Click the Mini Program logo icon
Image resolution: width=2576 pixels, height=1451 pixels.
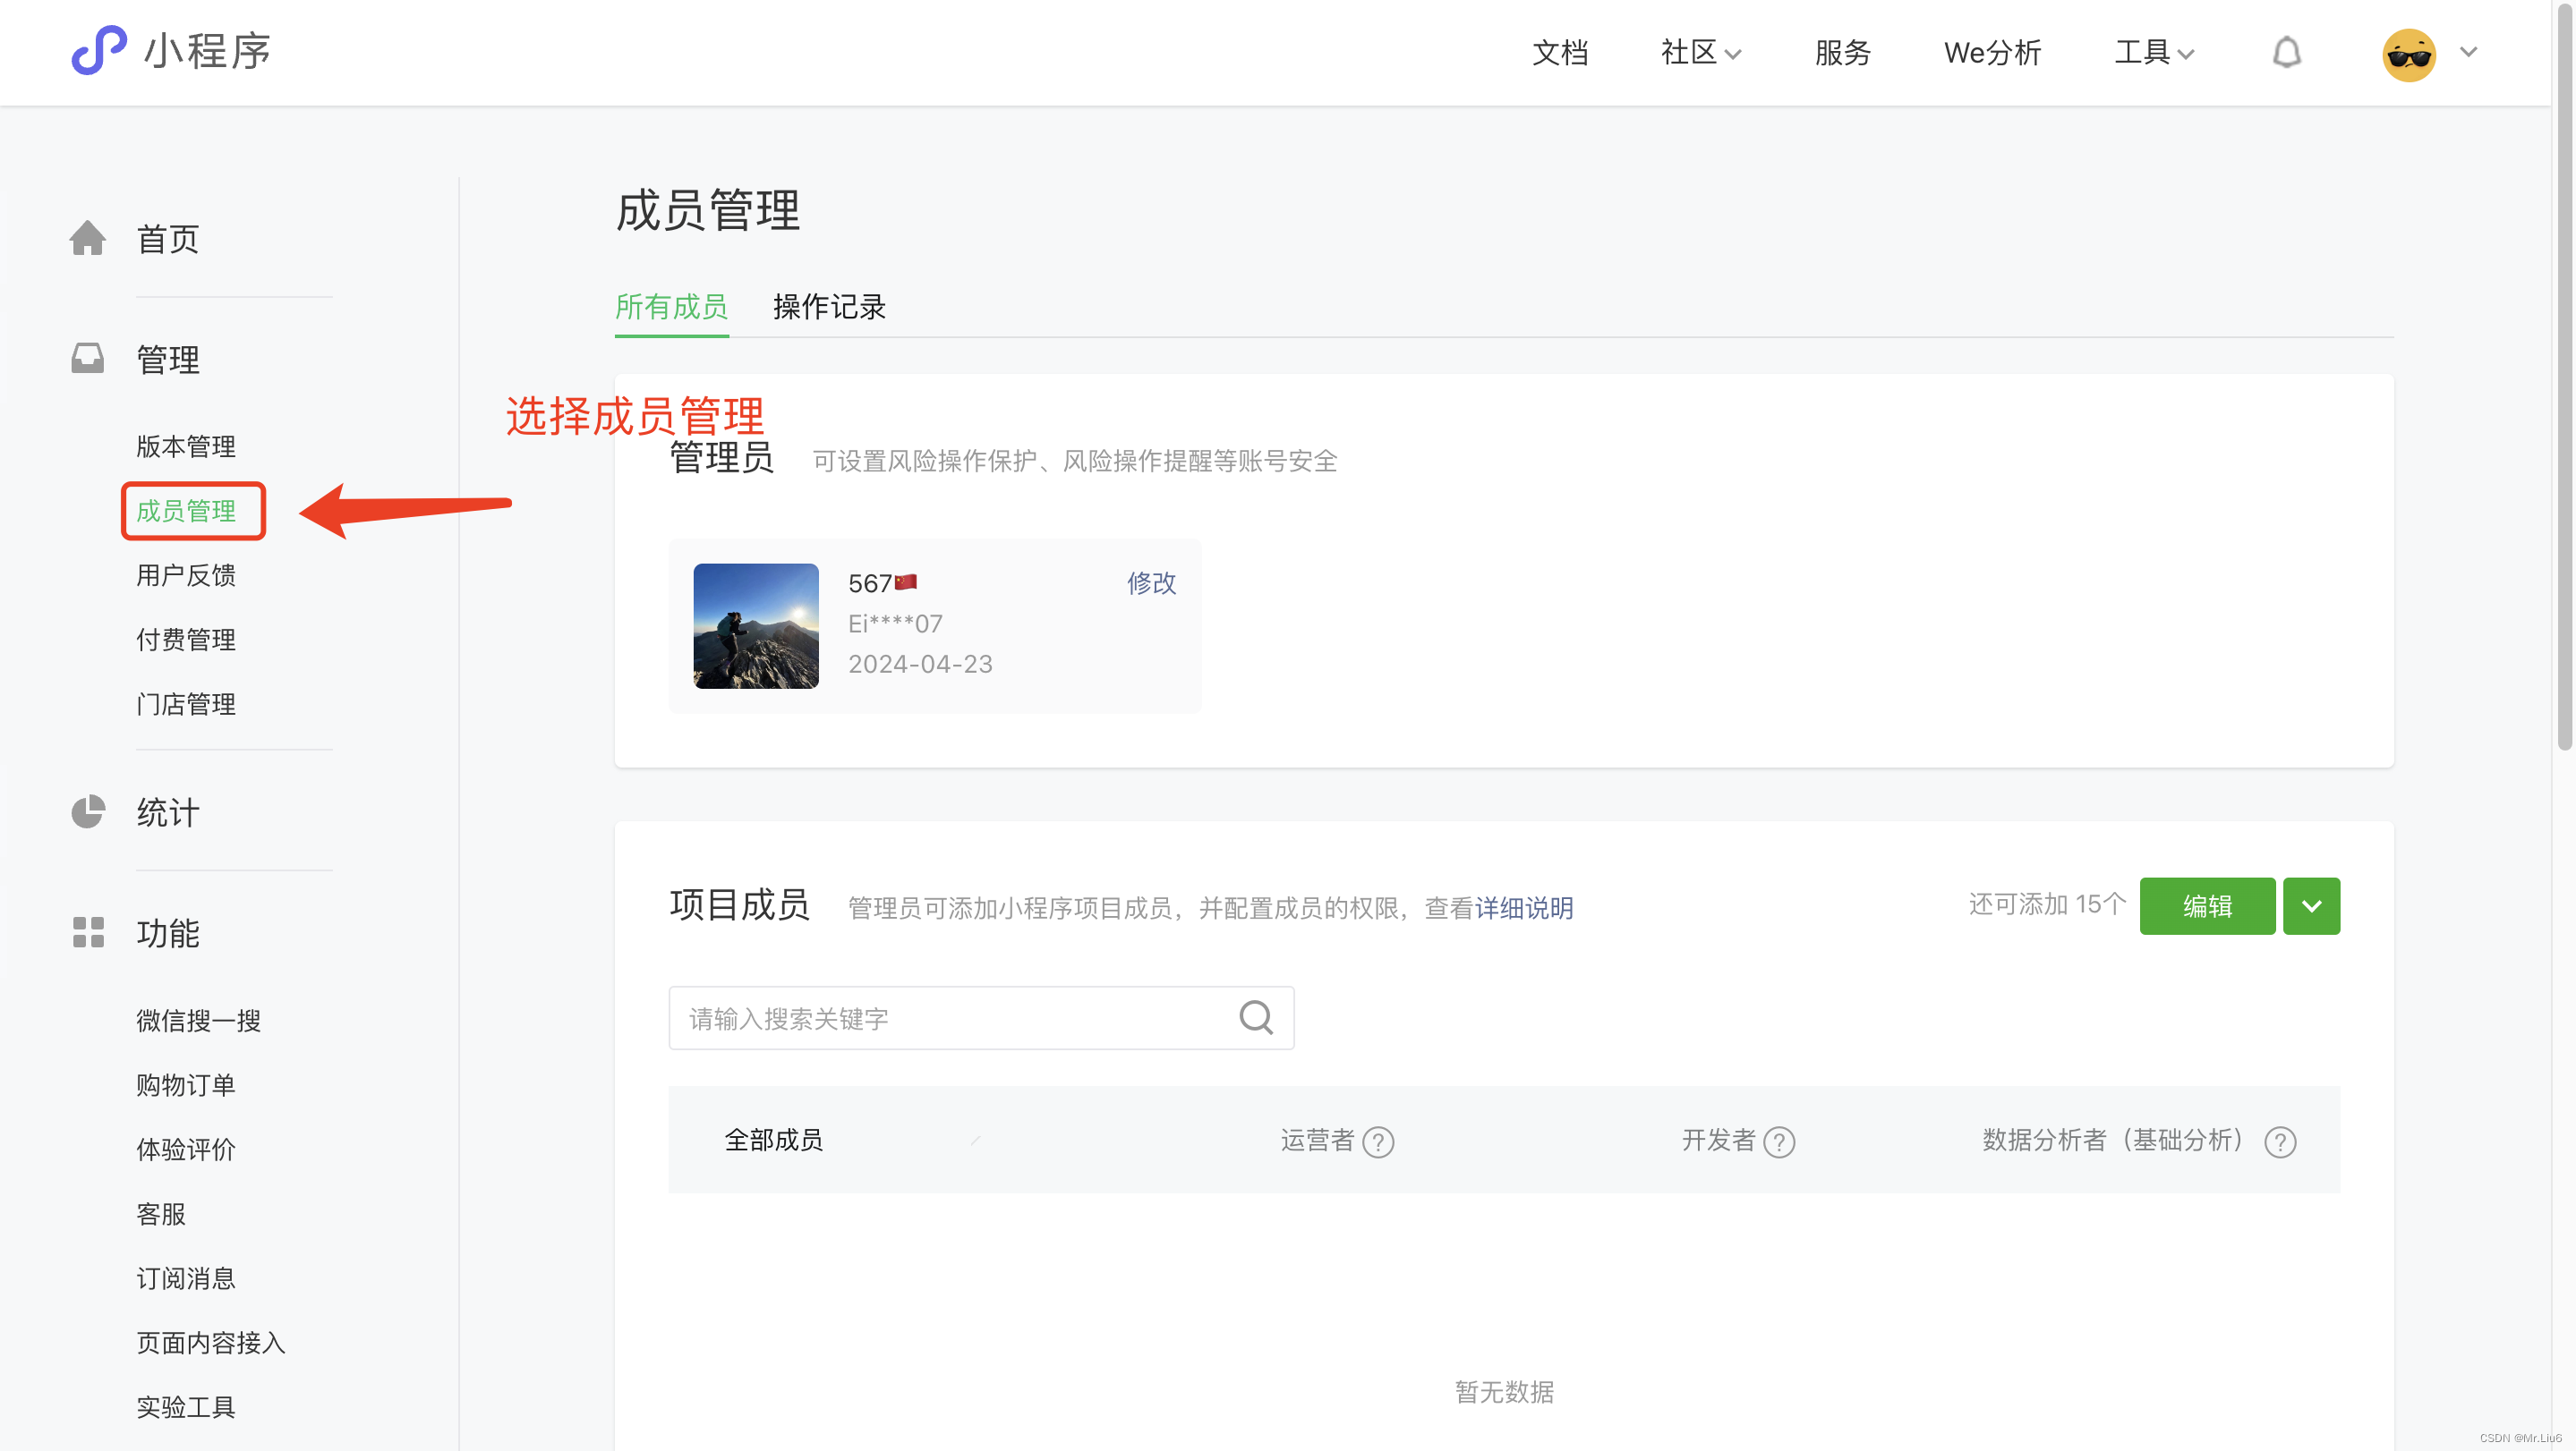coord(98,50)
